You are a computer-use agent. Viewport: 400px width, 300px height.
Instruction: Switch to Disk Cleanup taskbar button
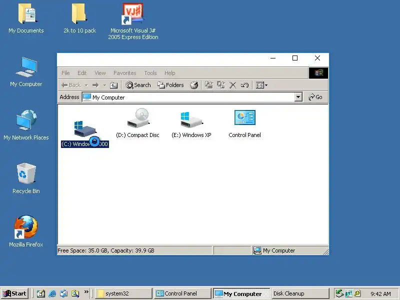[x=300, y=293]
